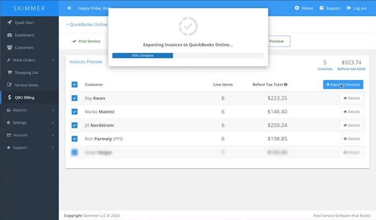Image resolution: width=376 pixels, height=220 pixels.
Task: Click the Line Items column header
Action: [x=223, y=84]
